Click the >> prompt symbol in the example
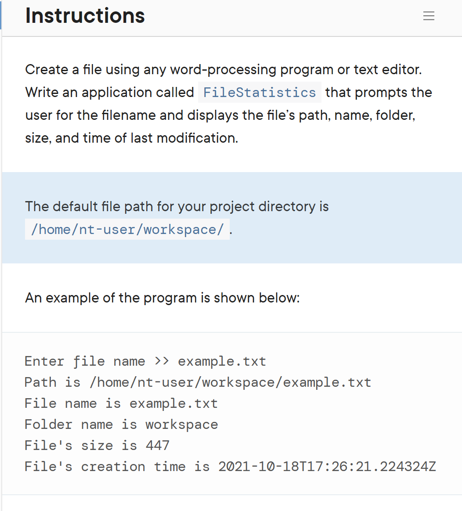462x511 pixels. [x=161, y=361]
